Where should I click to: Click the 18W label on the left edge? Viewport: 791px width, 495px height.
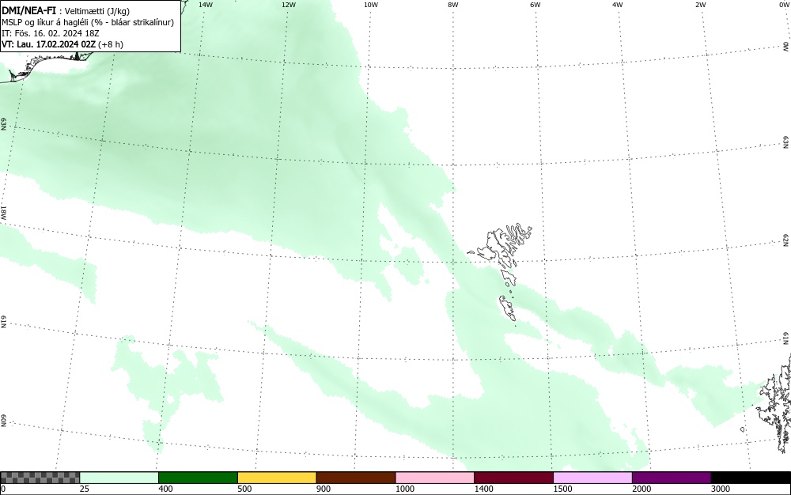[x=3, y=212]
